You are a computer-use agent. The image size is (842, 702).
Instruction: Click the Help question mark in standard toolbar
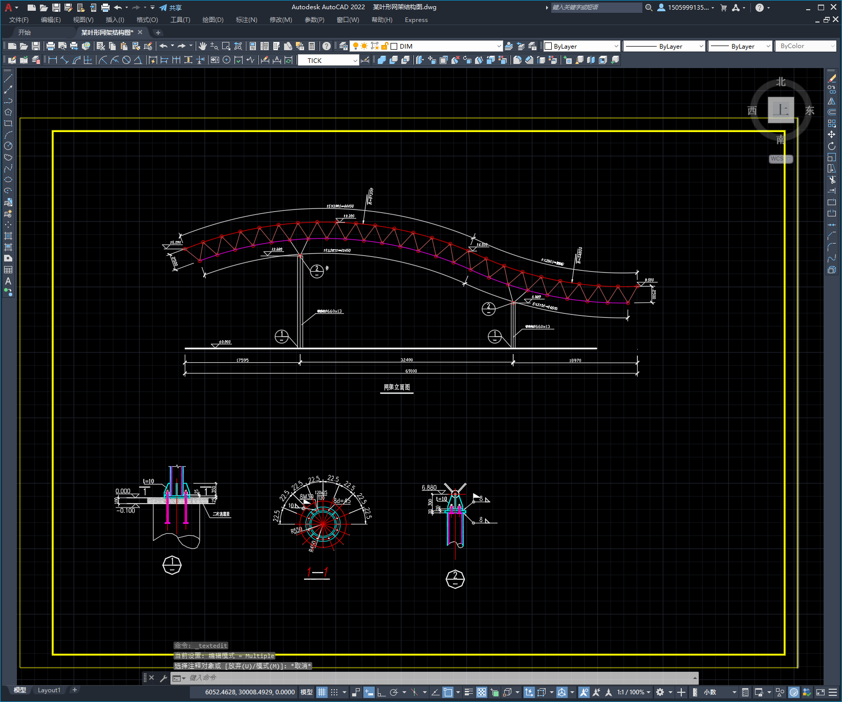coord(327,46)
